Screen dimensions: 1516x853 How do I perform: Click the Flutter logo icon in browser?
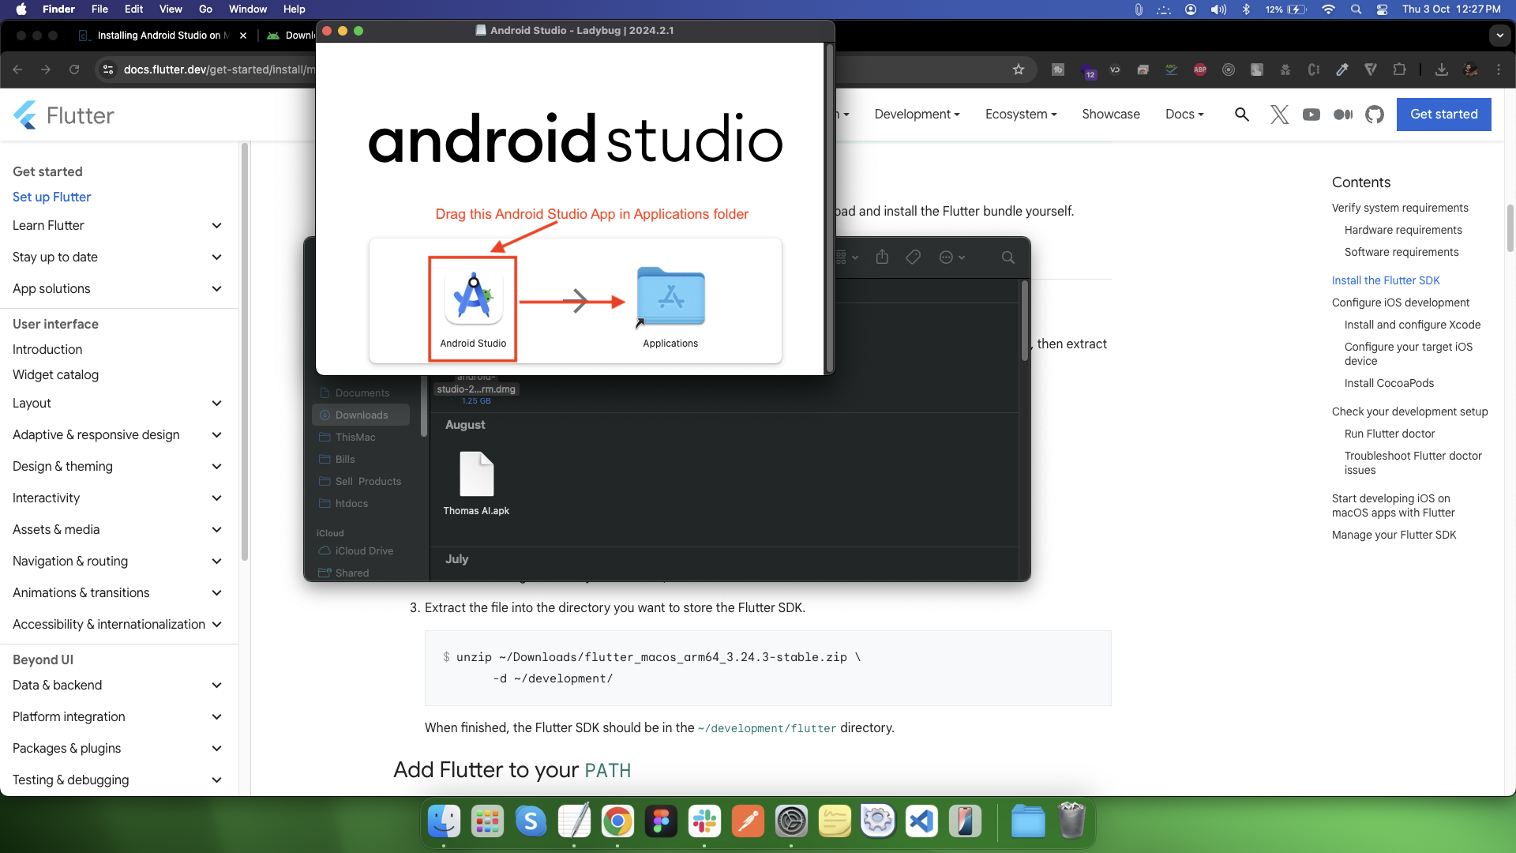27,115
